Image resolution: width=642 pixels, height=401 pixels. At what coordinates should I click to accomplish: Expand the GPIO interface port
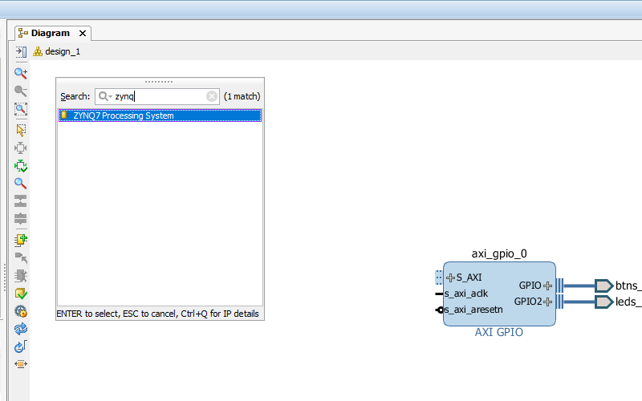(x=547, y=286)
